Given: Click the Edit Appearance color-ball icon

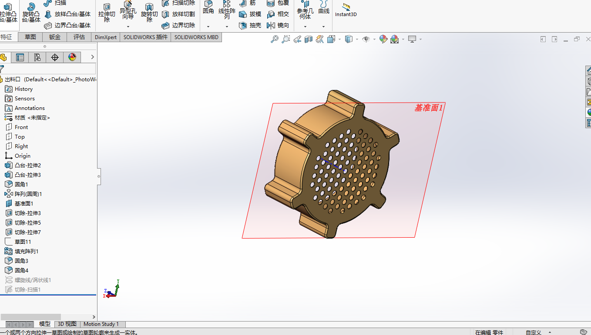Looking at the screenshot, I should (383, 40).
